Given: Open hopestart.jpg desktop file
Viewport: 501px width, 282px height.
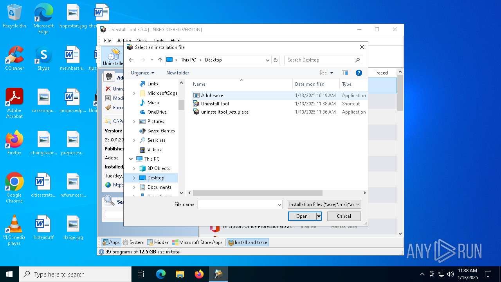Looking at the screenshot, I should (x=73, y=16).
